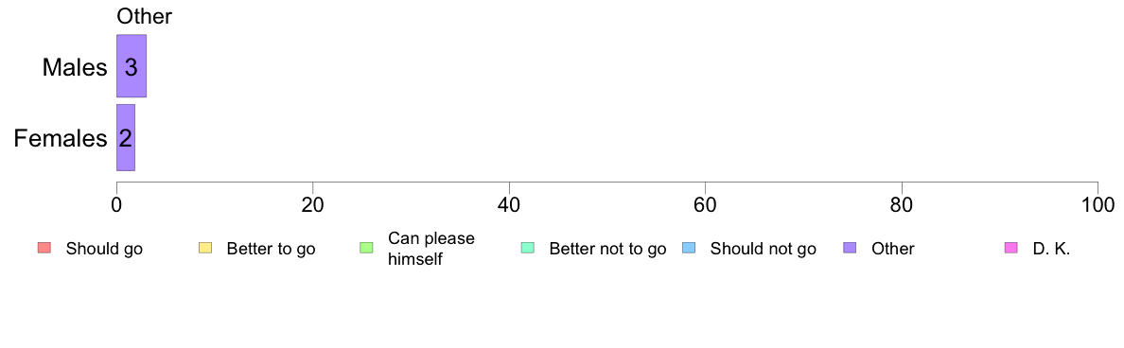Select the Better not to go label
The width and height of the screenshot is (1124, 348).
607,250
